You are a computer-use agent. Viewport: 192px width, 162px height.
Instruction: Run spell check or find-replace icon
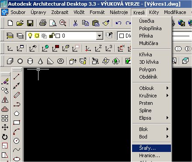point(63,23)
